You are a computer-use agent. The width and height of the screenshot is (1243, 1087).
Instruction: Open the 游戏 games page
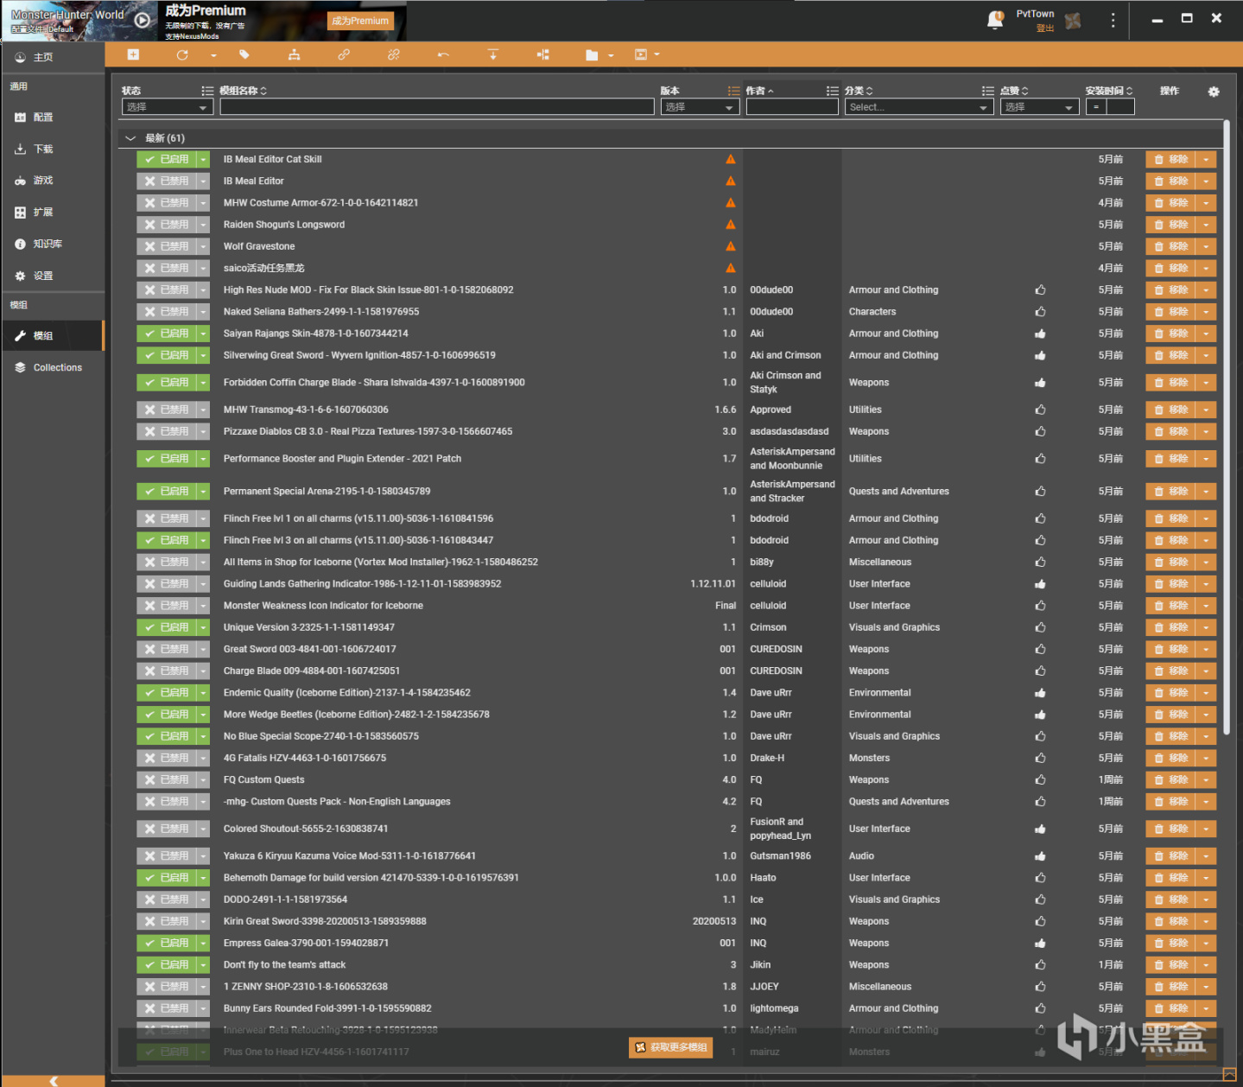(53, 181)
